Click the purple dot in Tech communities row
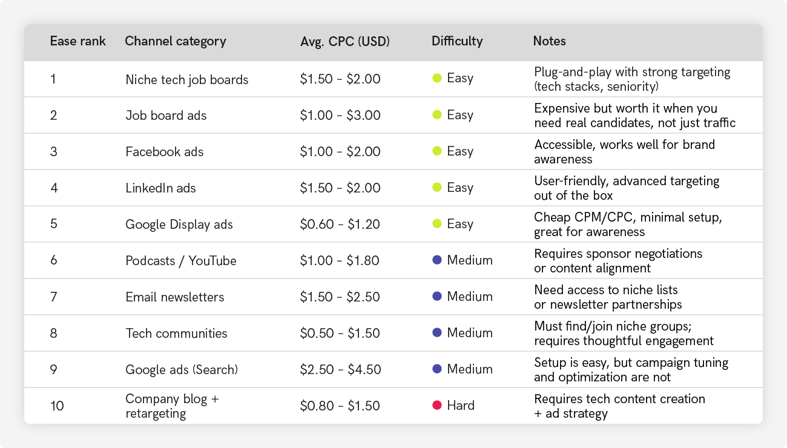Viewport: 787px width, 448px height. click(436, 332)
